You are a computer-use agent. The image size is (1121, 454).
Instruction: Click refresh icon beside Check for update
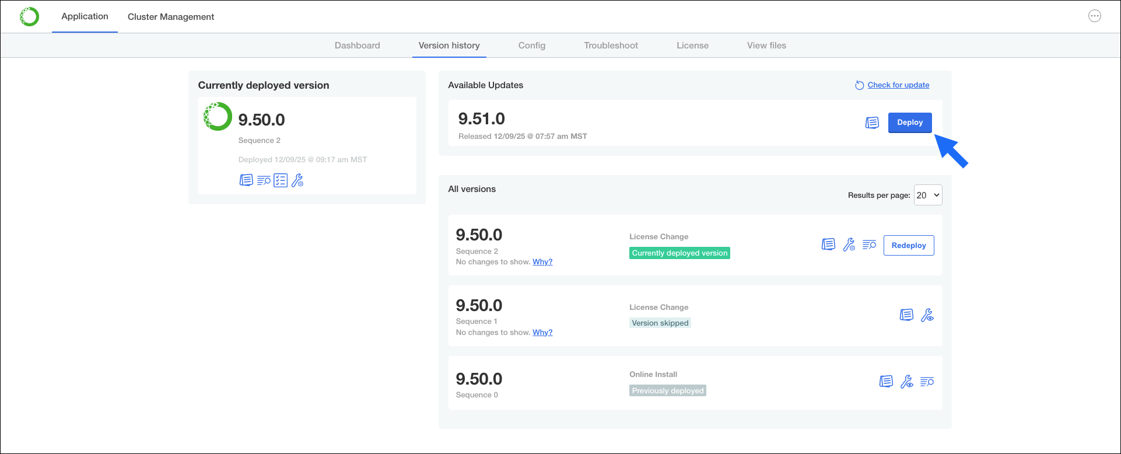(859, 85)
